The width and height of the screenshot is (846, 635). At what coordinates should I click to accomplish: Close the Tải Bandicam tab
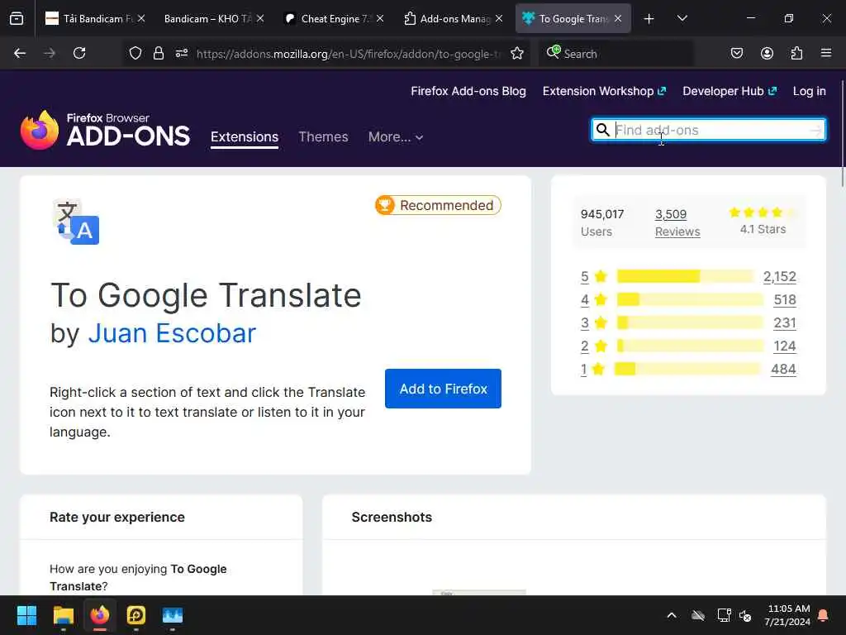(141, 18)
